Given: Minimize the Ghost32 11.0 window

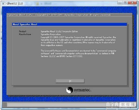Looking at the screenshot, I should point(120,3).
